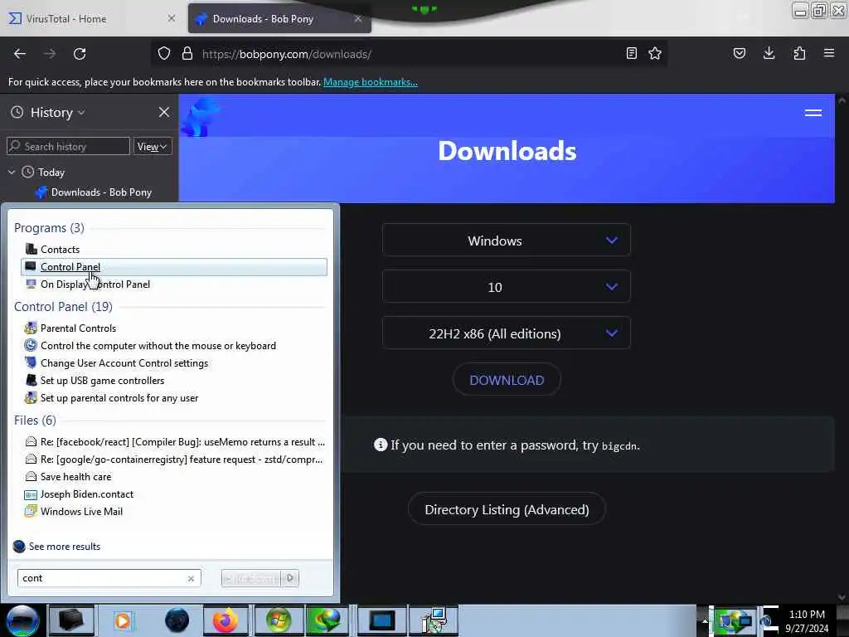Clear the Start menu search box text
849x637 pixels.
191,578
